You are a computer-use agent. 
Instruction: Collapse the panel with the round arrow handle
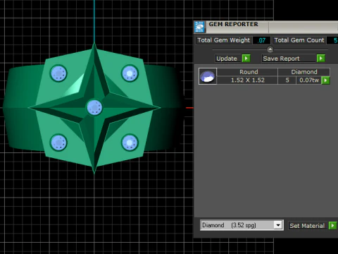tap(270, 49)
